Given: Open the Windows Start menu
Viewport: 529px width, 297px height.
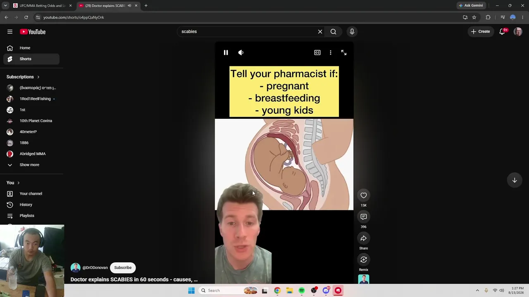Looking at the screenshot, I should [191, 290].
